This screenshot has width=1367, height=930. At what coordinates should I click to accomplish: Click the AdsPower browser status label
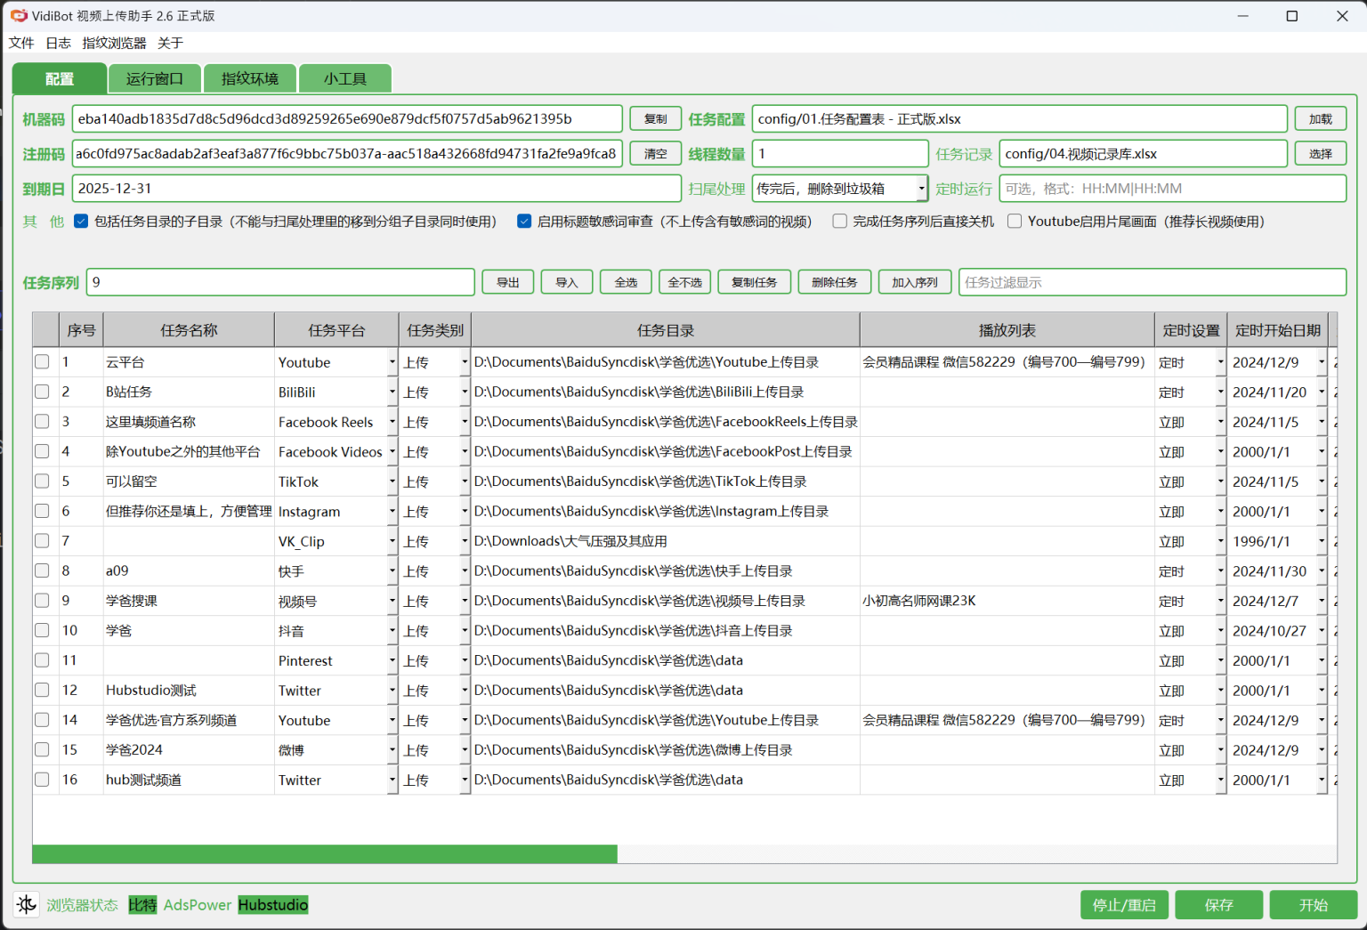click(x=198, y=905)
